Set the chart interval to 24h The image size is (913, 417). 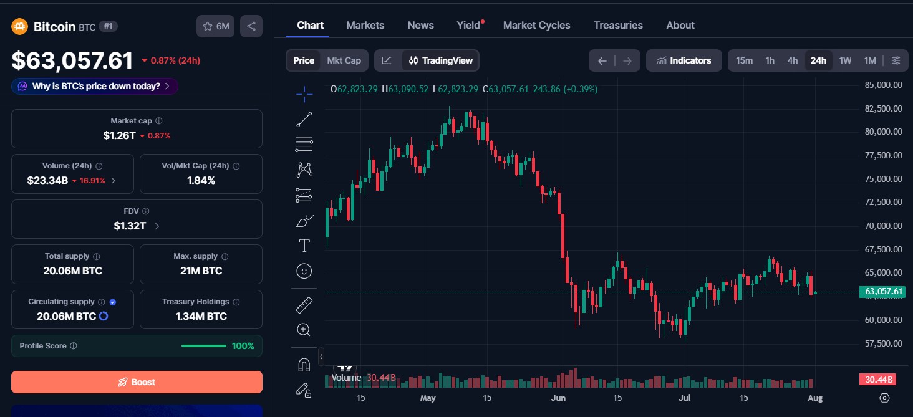coord(818,60)
